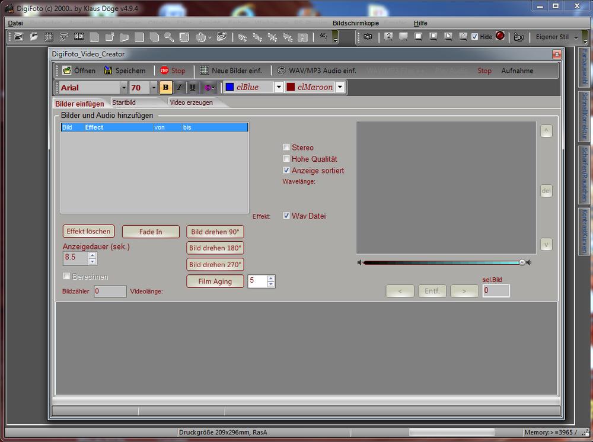Click the camera screenshot icon on the toolbar

[x=369, y=37]
